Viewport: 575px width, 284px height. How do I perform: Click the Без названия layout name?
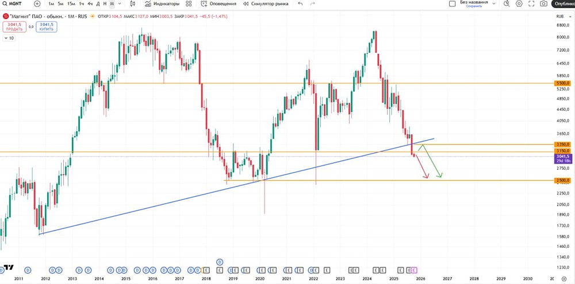point(474,2)
